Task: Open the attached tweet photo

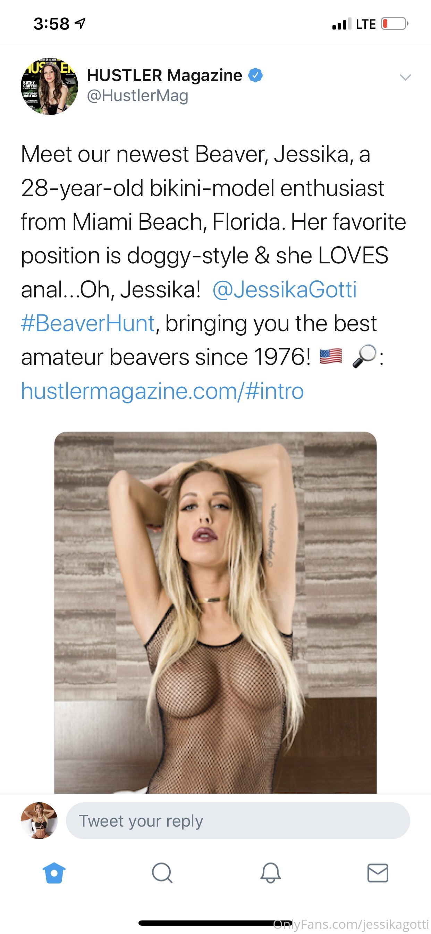Action: coord(215,612)
